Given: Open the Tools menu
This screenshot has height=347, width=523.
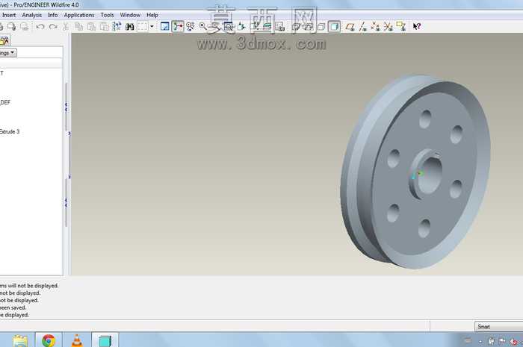Looking at the screenshot, I should click(x=107, y=15).
